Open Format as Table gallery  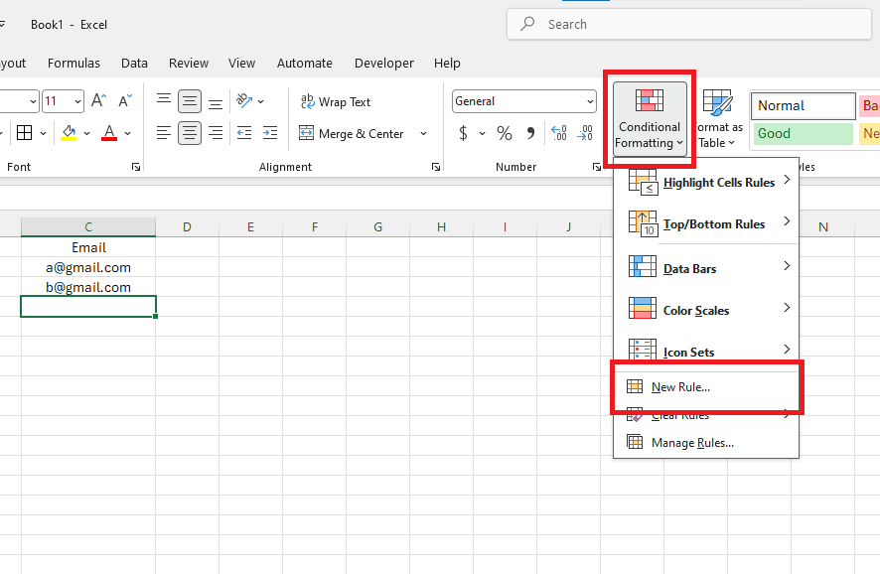tap(718, 119)
